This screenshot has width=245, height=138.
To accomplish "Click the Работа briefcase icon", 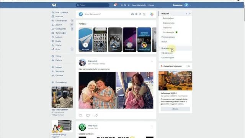I will pyautogui.click(x=53, y=60).
